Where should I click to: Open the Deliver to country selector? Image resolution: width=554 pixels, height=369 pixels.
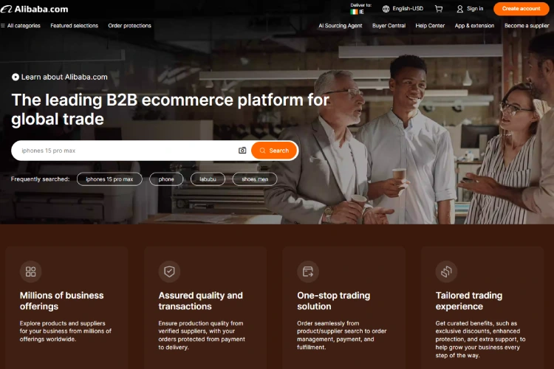[x=360, y=9]
